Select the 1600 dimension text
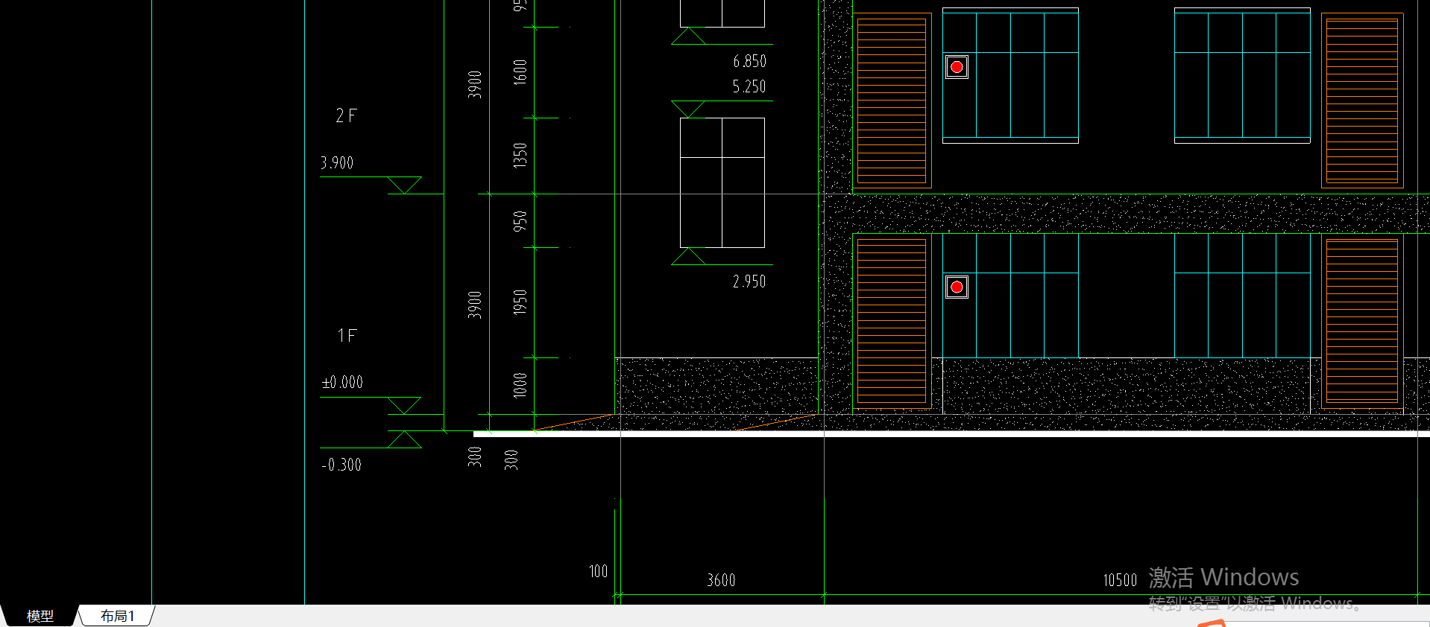Image resolution: width=1430 pixels, height=627 pixels. tap(520, 71)
